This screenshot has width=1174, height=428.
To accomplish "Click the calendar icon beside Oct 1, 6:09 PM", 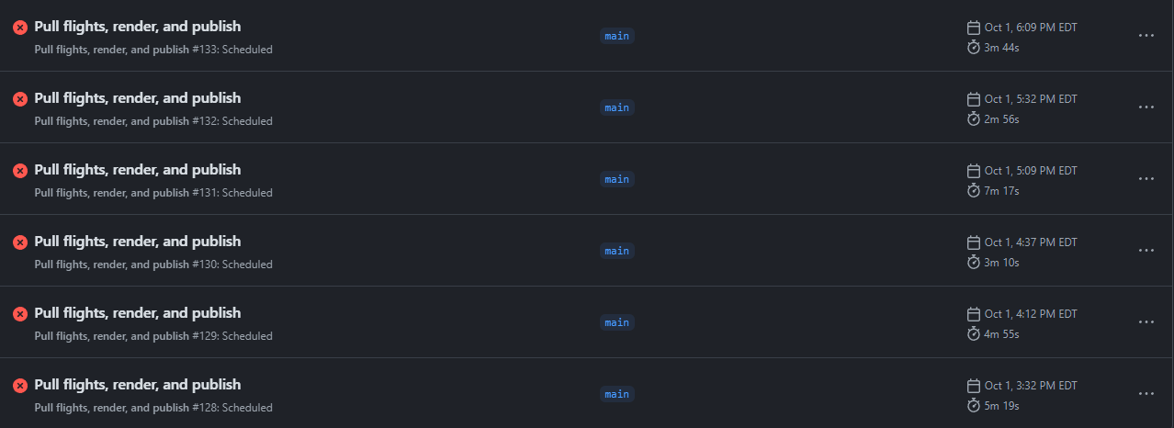I will [x=974, y=28].
